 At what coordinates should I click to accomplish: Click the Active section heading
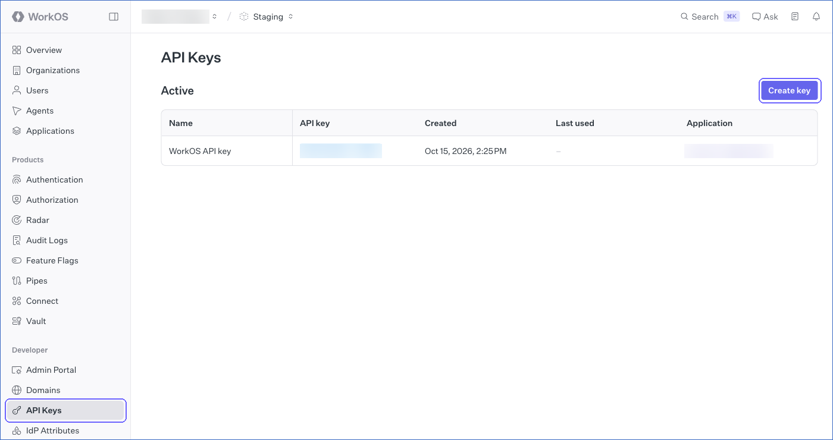click(x=177, y=91)
